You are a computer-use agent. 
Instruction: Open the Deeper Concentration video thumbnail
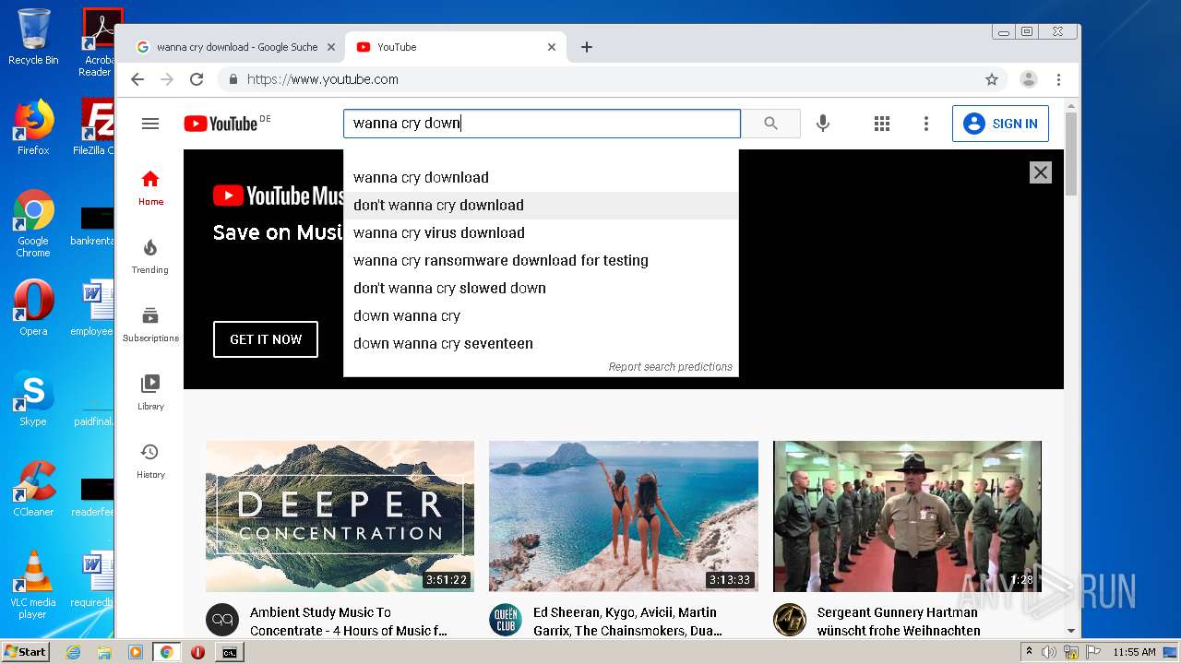click(340, 516)
